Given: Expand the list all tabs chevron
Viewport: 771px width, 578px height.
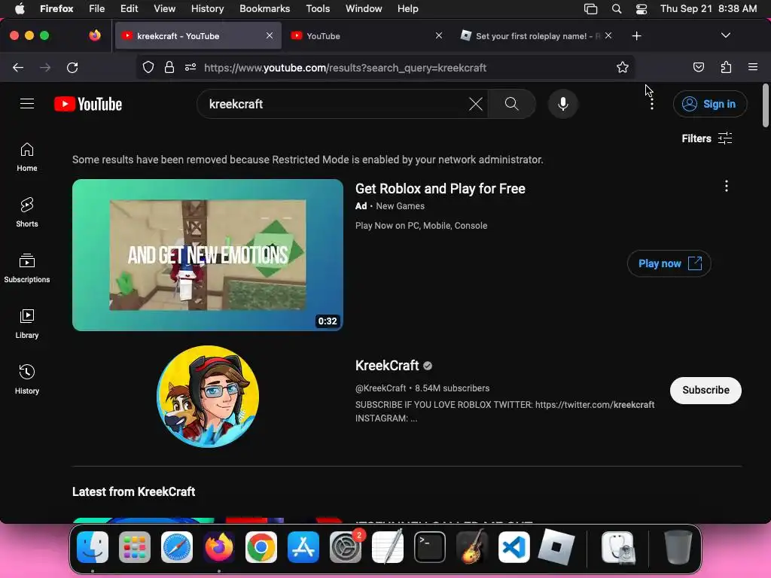Looking at the screenshot, I should click(725, 35).
